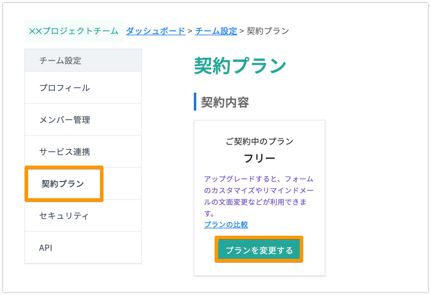Click the 契約プラン text in the breadcrumb
This screenshot has height=295, width=431.
click(268, 31)
